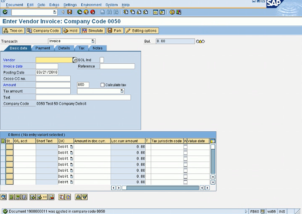Open the tax code dropdown next to Tax amount
Screen dimensions: 302x214
click(122, 91)
